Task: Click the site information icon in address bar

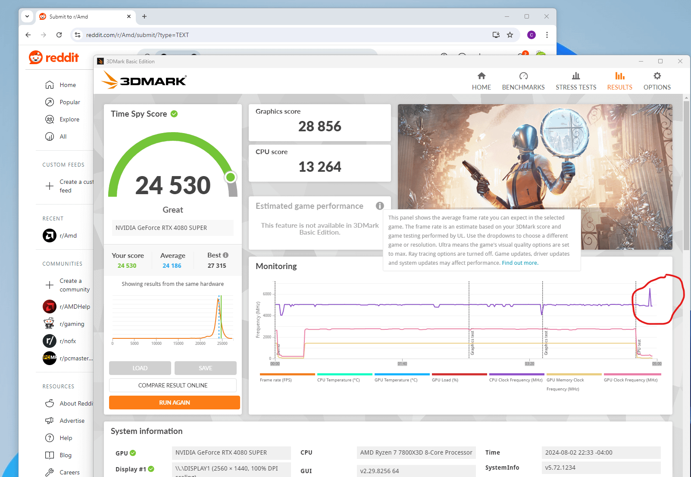Action: pos(78,35)
